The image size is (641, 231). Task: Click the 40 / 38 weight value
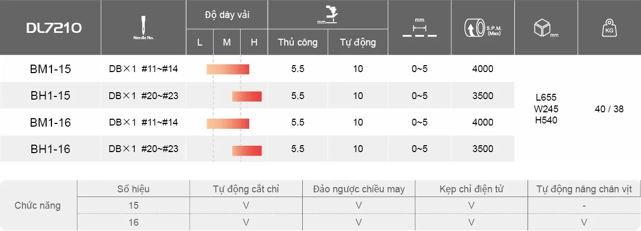[609, 109]
